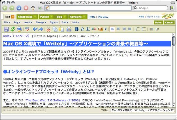This screenshot has height=120, width=177.
Task: Save the document with the floppy disk icon
Action: pos(6,29)
